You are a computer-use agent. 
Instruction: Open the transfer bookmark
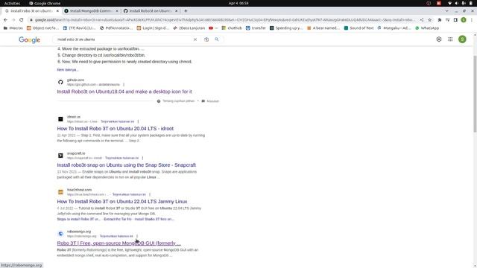(x=256, y=28)
